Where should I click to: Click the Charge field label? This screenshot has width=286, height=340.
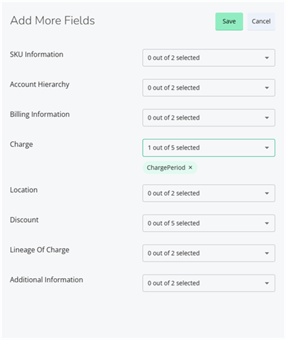(x=21, y=145)
